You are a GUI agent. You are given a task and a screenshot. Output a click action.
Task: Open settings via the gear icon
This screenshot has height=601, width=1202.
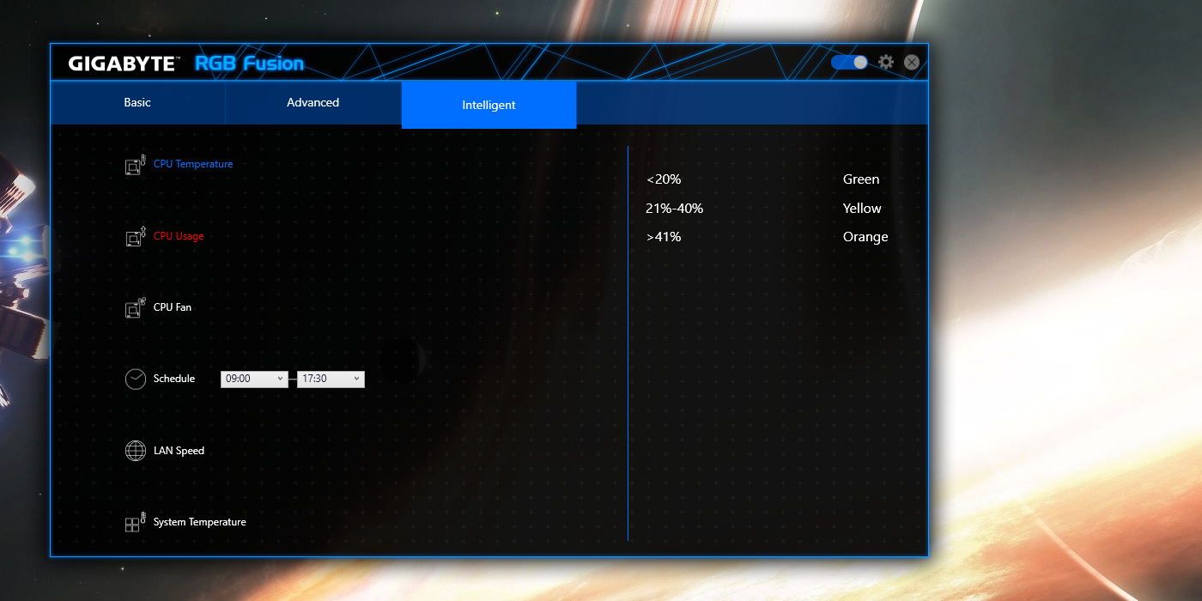[x=886, y=63]
